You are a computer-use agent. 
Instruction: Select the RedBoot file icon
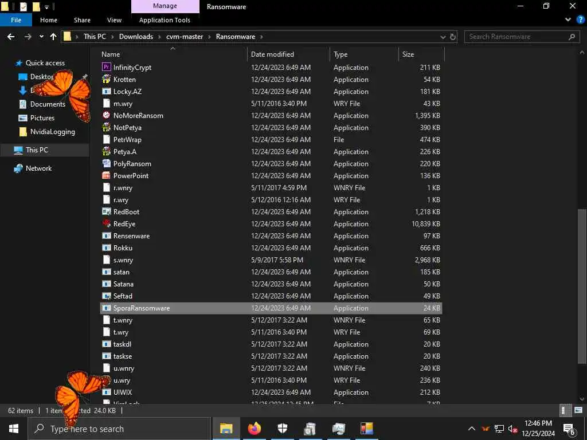tap(106, 211)
